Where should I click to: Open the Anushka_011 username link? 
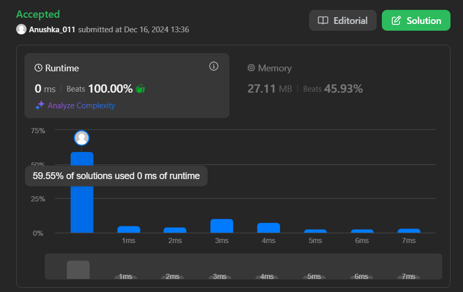click(x=53, y=30)
